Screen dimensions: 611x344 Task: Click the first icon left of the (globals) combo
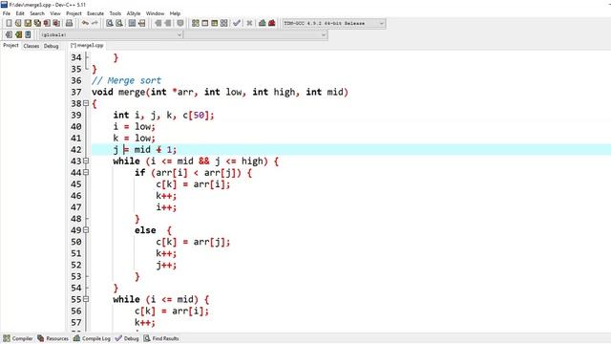click(x=9, y=34)
